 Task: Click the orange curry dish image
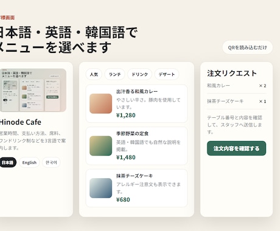(x=101, y=103)
